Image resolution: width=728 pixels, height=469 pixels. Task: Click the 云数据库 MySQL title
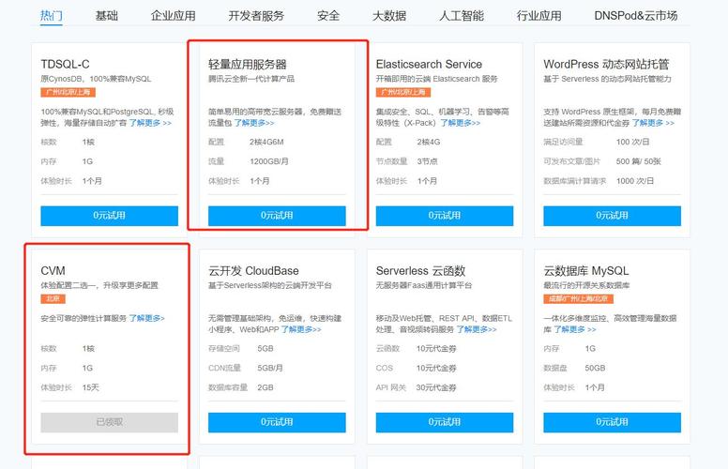point(586,271)
